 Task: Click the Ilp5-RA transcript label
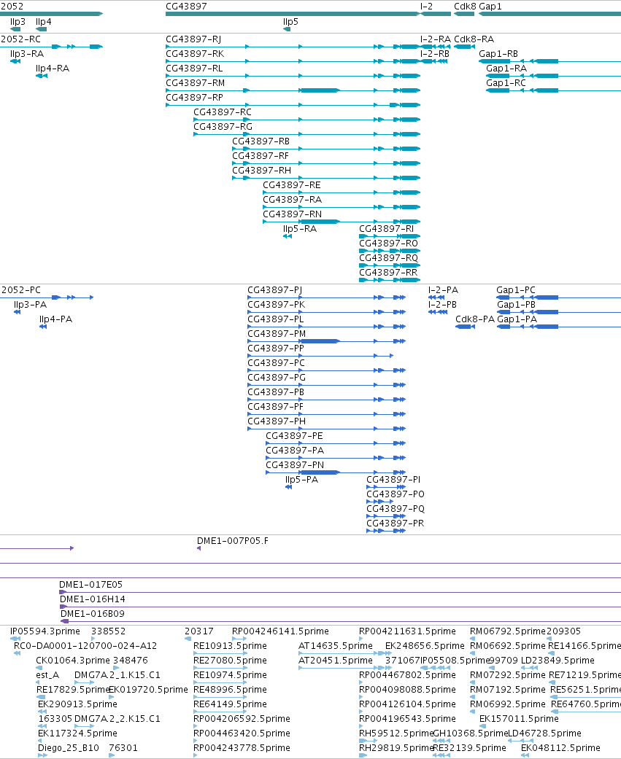point(300,228)
